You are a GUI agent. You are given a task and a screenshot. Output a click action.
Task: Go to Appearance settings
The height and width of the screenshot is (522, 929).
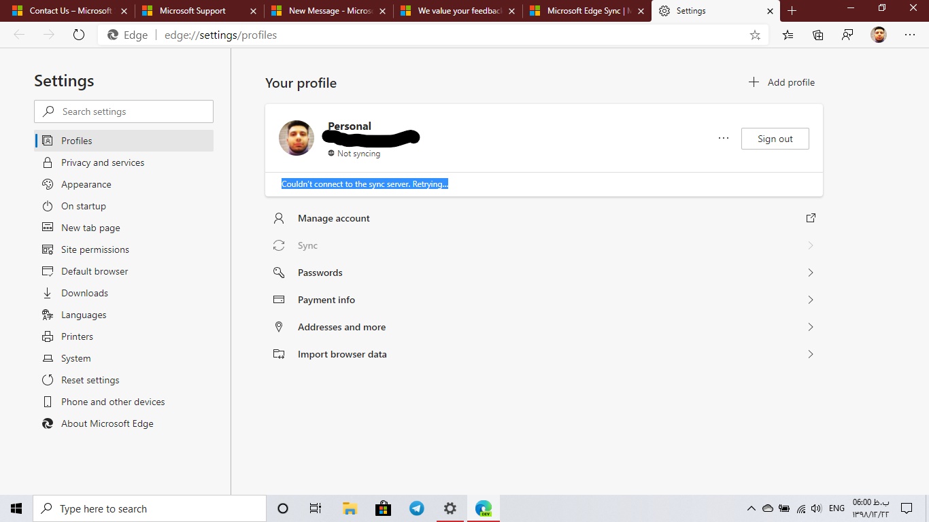click(x=124, y=184)
